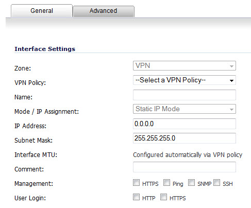Click the gray arrow on Mode / IP Assignment selector
This screenshot has width=251, height=208.
pos(231,109)
